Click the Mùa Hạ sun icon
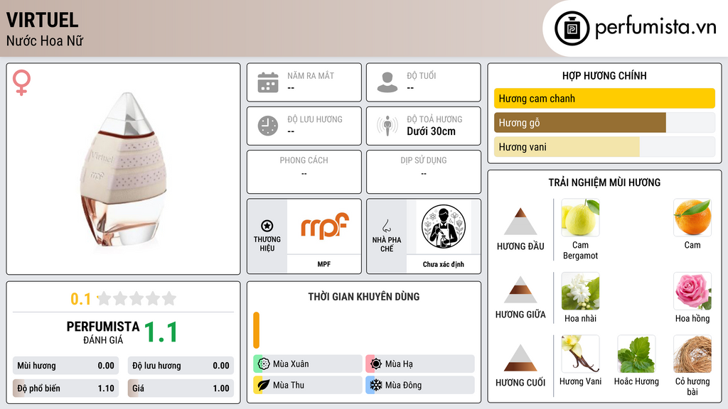The image size is (728, 409). (x=376, y=364)
